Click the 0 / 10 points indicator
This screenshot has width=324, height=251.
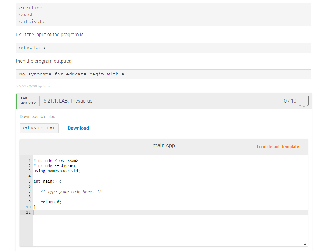point(290,101)
